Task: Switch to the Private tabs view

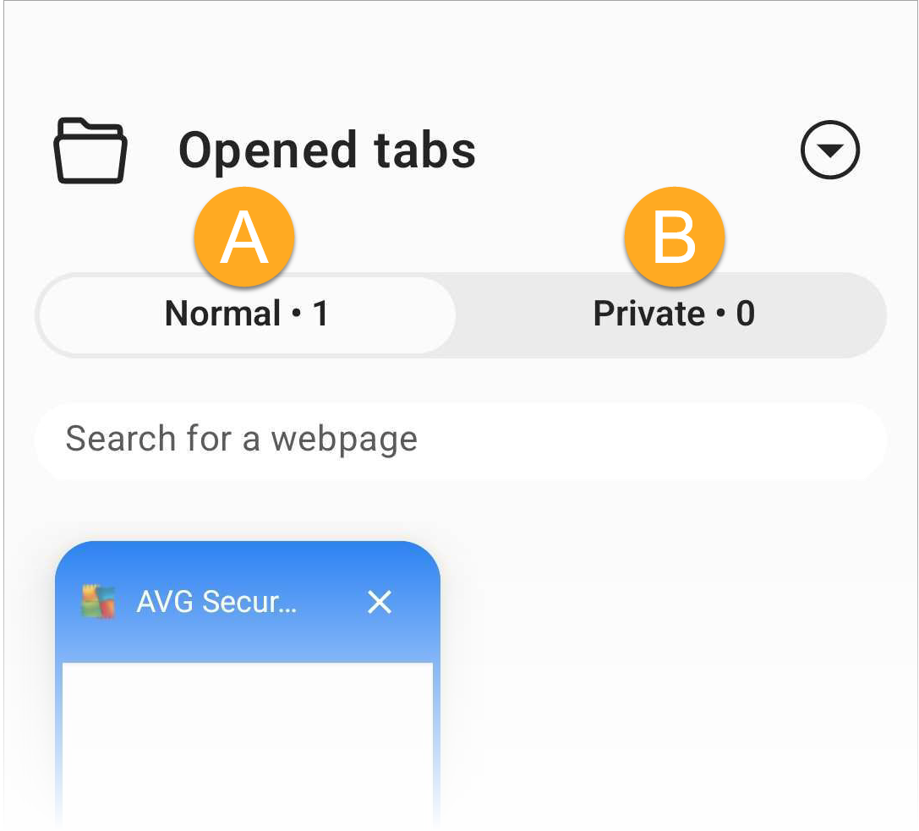Action: (x=673, y=314)
